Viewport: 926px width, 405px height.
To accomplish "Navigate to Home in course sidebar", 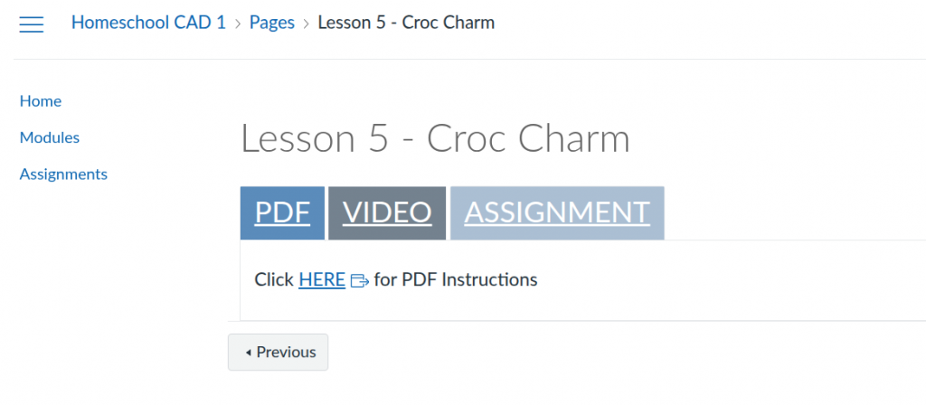I will (41, 101).
